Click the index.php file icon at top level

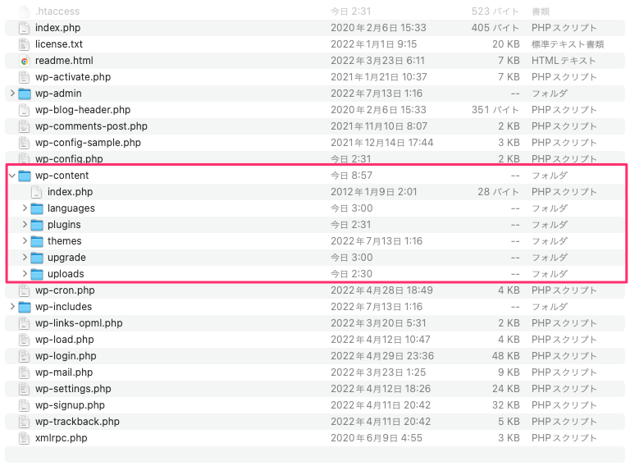pyautogui.click(x=25, y=28)
